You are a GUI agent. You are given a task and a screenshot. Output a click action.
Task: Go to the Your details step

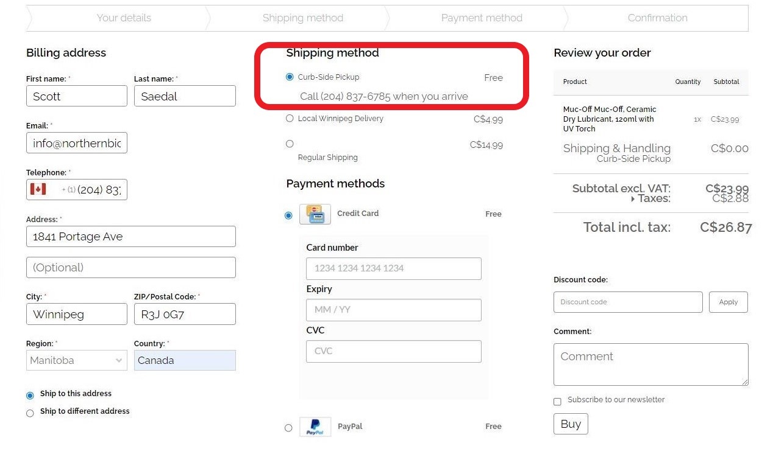[x=124, y=18]
